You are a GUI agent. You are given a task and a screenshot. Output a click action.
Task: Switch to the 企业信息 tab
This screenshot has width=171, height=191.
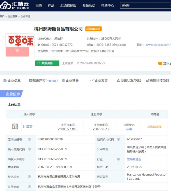(x=12, y=81)
